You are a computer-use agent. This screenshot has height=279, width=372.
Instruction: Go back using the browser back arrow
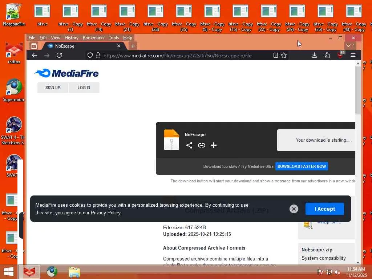click(35, 56)
